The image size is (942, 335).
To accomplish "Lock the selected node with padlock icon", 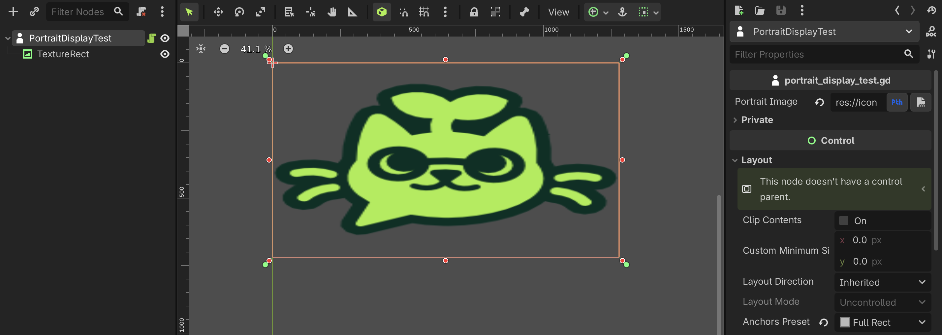I will coord(474,12).
